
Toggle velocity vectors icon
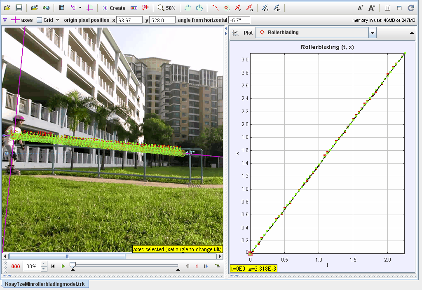point(238,8)
